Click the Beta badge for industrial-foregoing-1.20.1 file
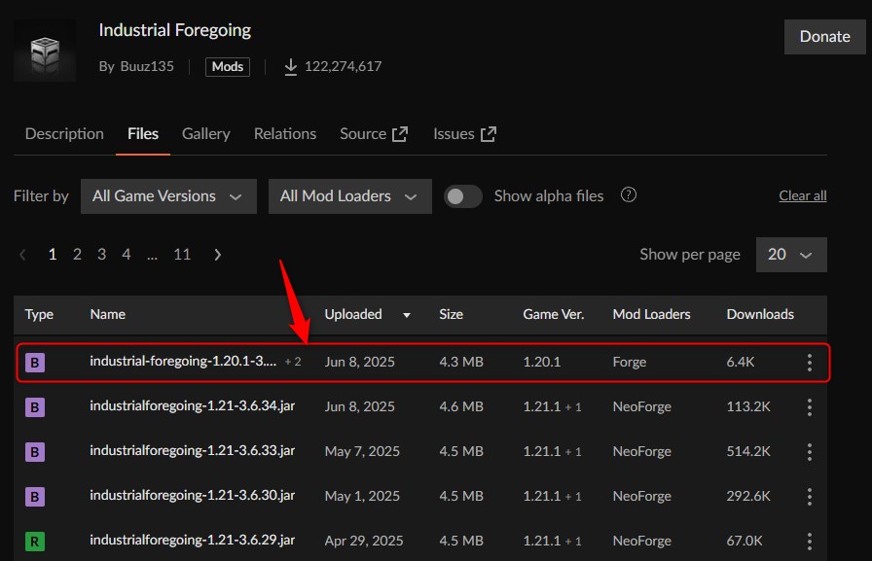Image resolution: width=872 pixels, height=561 pixels. pyautogui.click(x=34, y=363)
